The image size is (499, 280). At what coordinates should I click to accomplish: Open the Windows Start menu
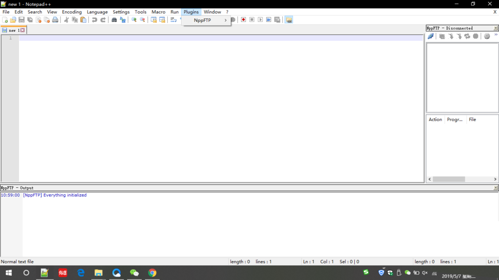click(x=8, y=273)
